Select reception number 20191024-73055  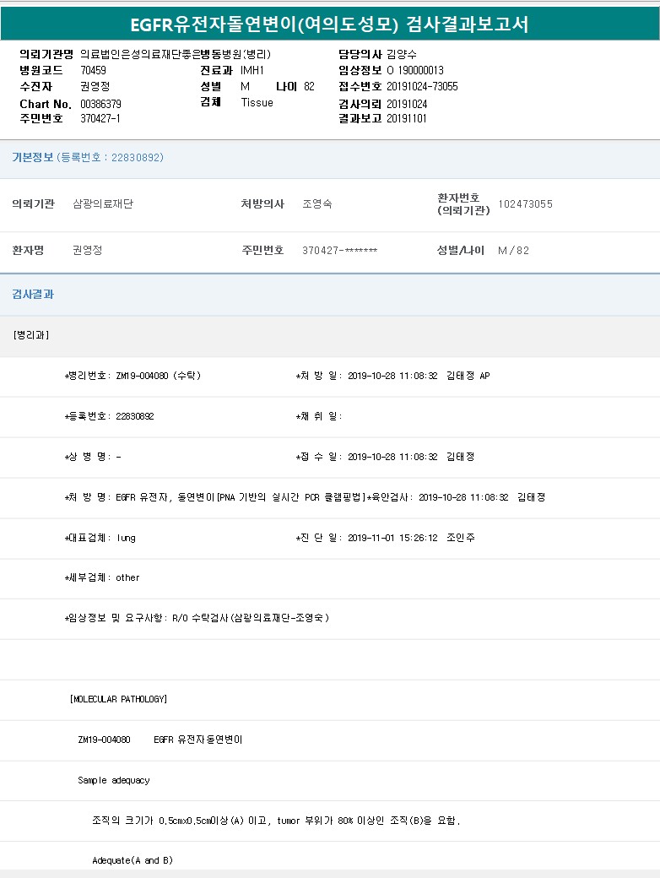click(422, 86)
